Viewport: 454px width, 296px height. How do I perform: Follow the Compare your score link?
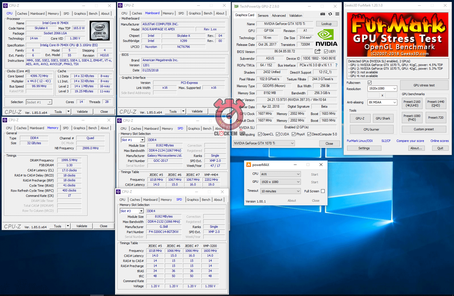[410, 141]
